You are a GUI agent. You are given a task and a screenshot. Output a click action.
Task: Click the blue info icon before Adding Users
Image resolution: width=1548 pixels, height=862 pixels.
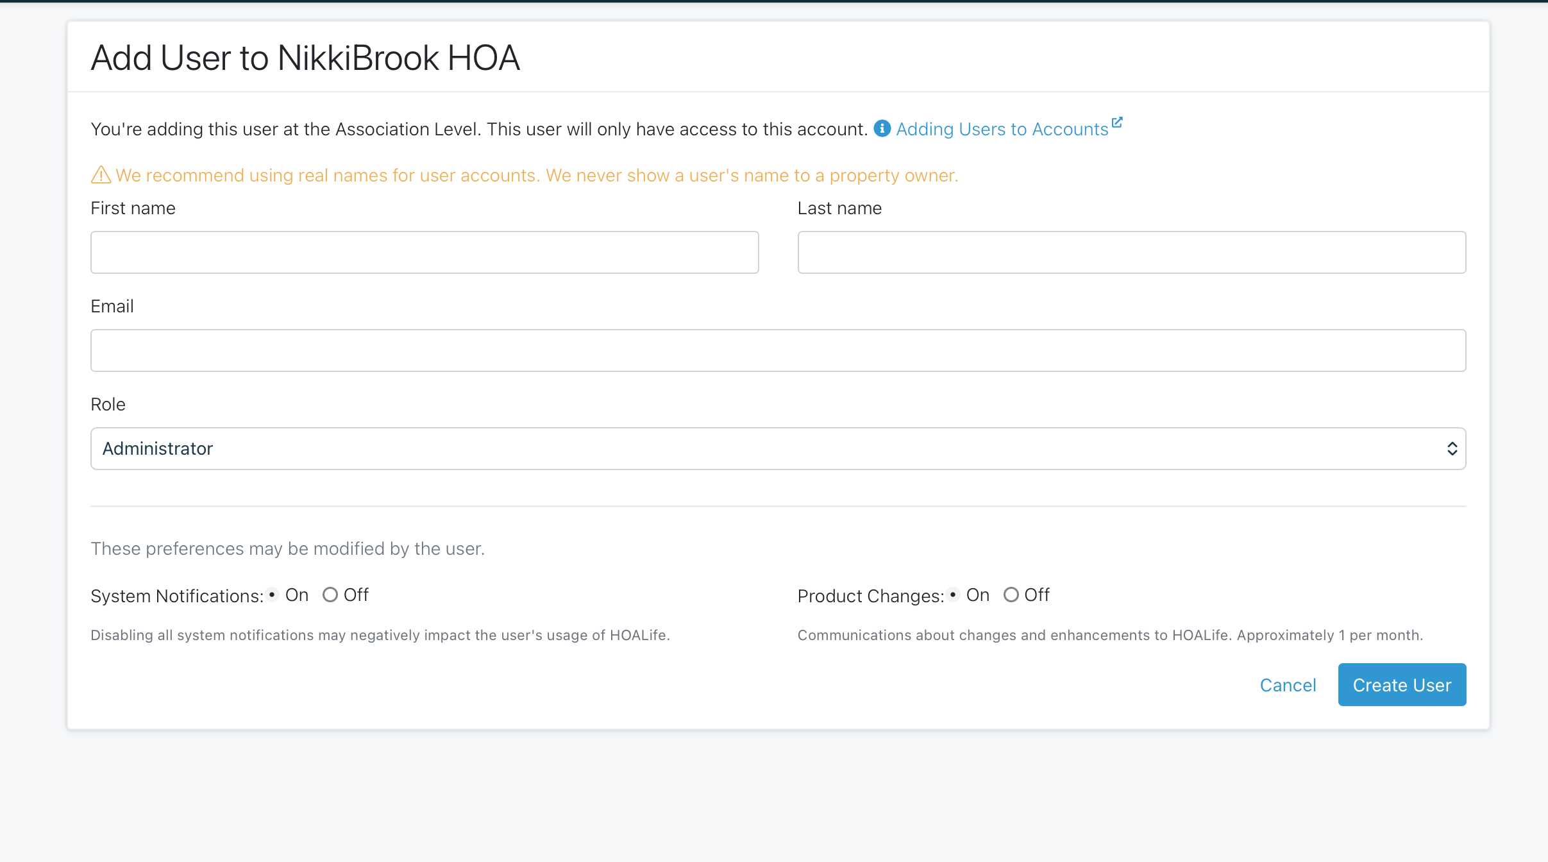(x=882, y=128)
